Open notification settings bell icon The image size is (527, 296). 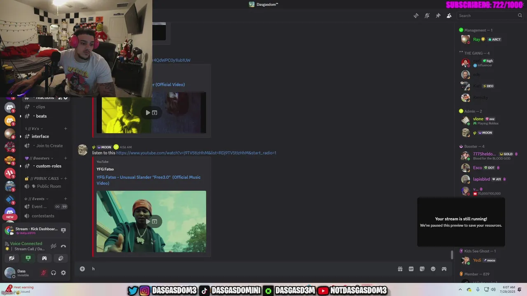pos(427,16)
